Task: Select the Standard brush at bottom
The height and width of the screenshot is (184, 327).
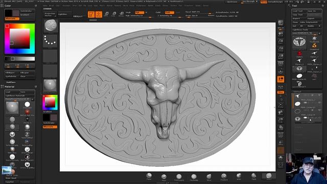Action: point(224,177)
